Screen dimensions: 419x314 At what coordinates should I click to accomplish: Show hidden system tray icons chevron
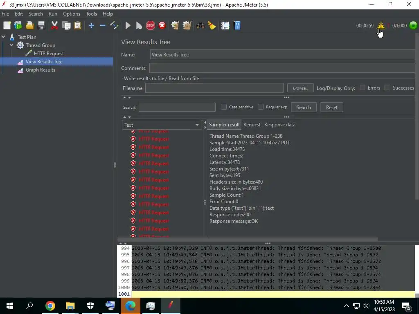point(346,306)
